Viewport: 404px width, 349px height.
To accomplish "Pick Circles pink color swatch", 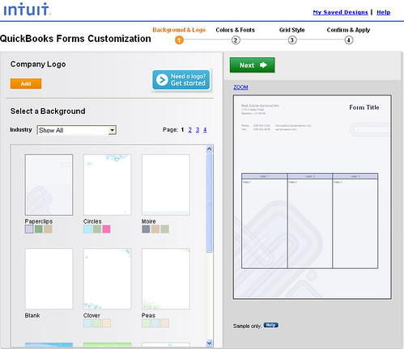I will point(106,229).
